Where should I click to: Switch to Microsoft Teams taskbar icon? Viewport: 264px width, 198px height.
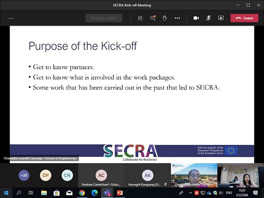(107, 193)
